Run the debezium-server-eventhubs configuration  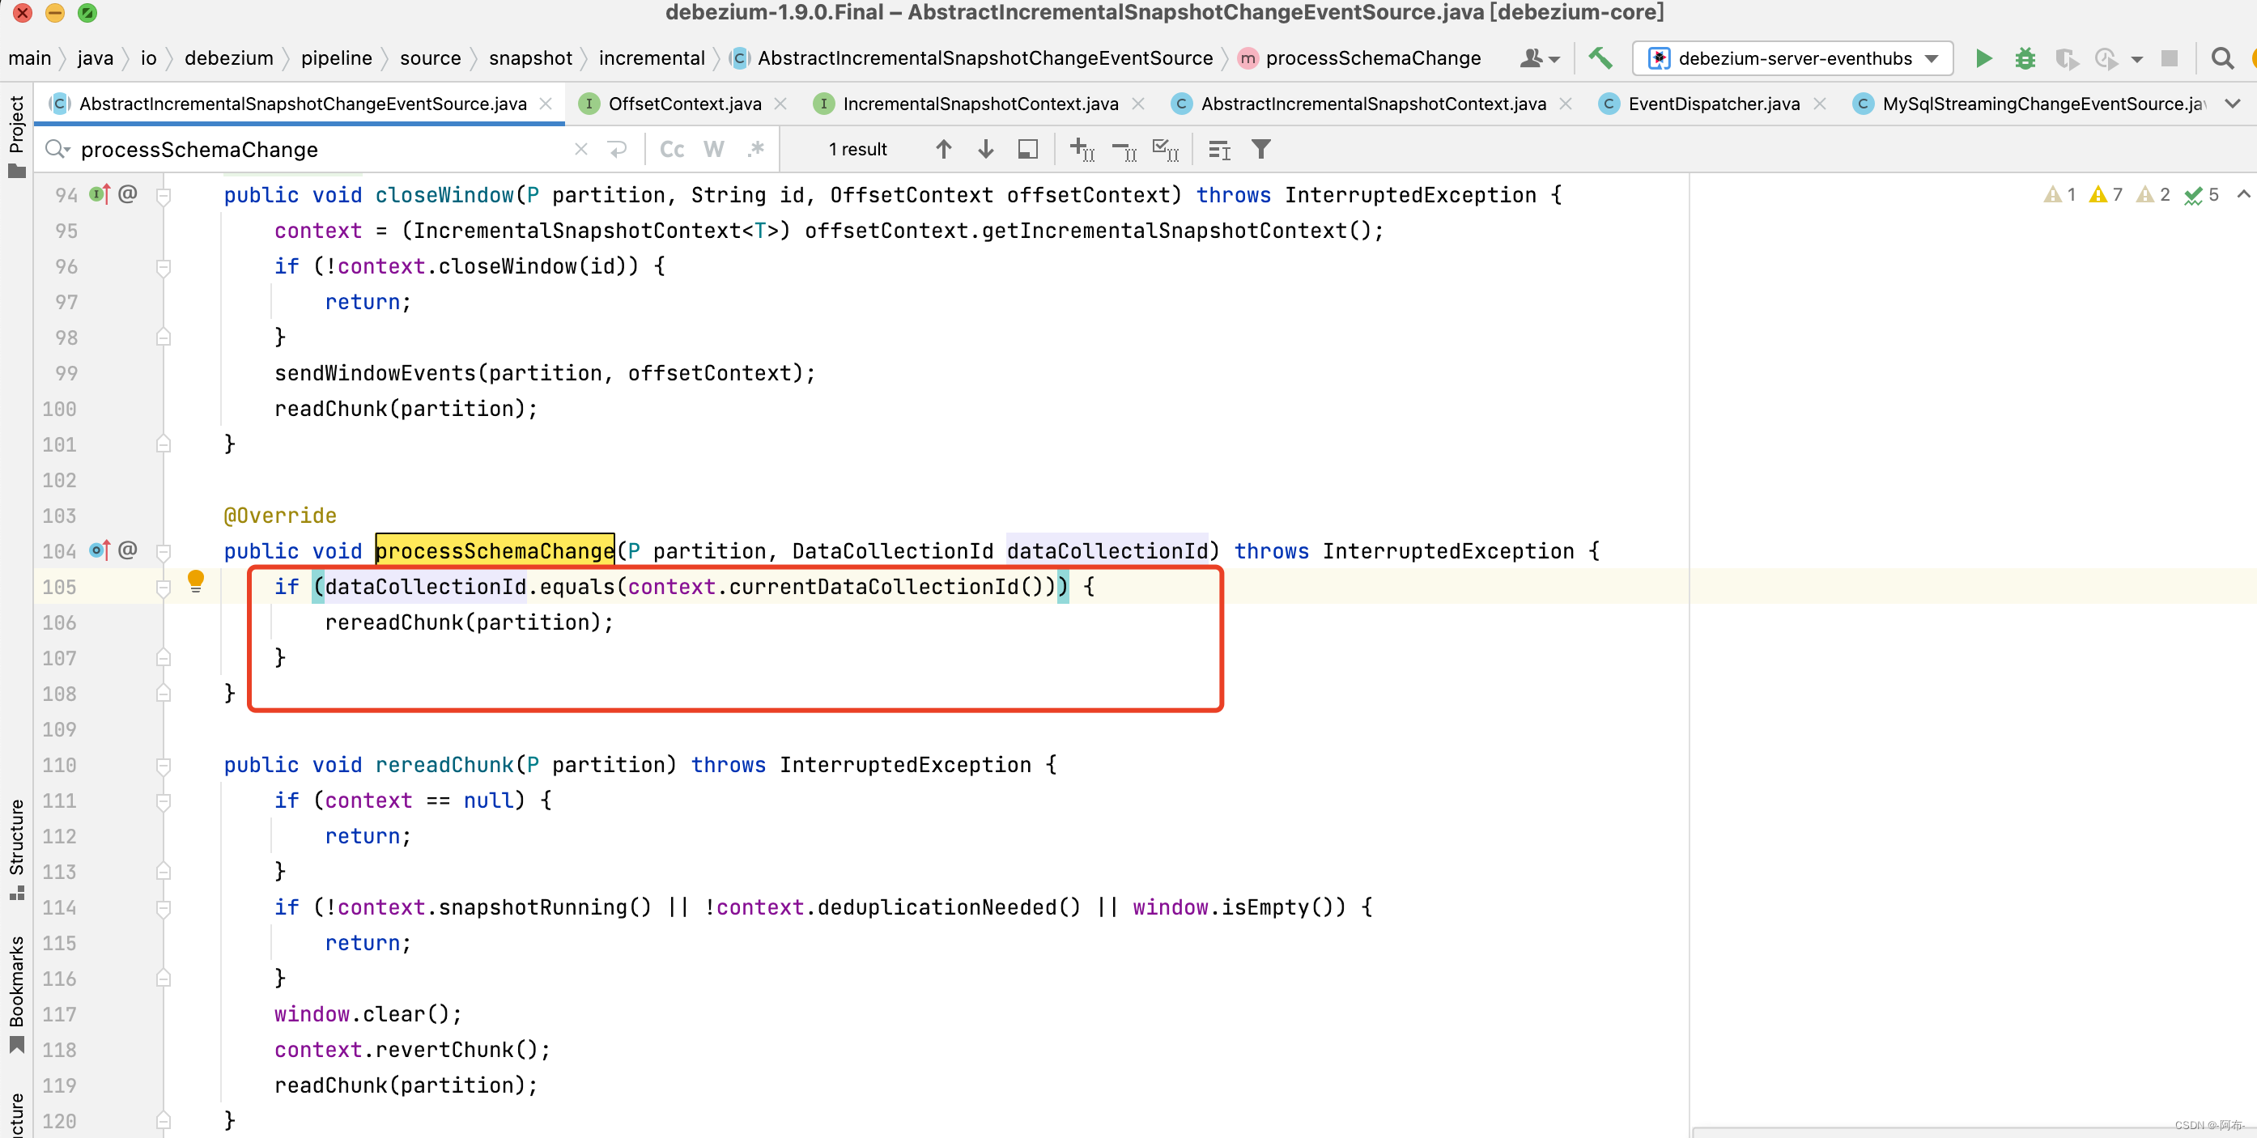pyautogui.click(x=1983, y=59)
